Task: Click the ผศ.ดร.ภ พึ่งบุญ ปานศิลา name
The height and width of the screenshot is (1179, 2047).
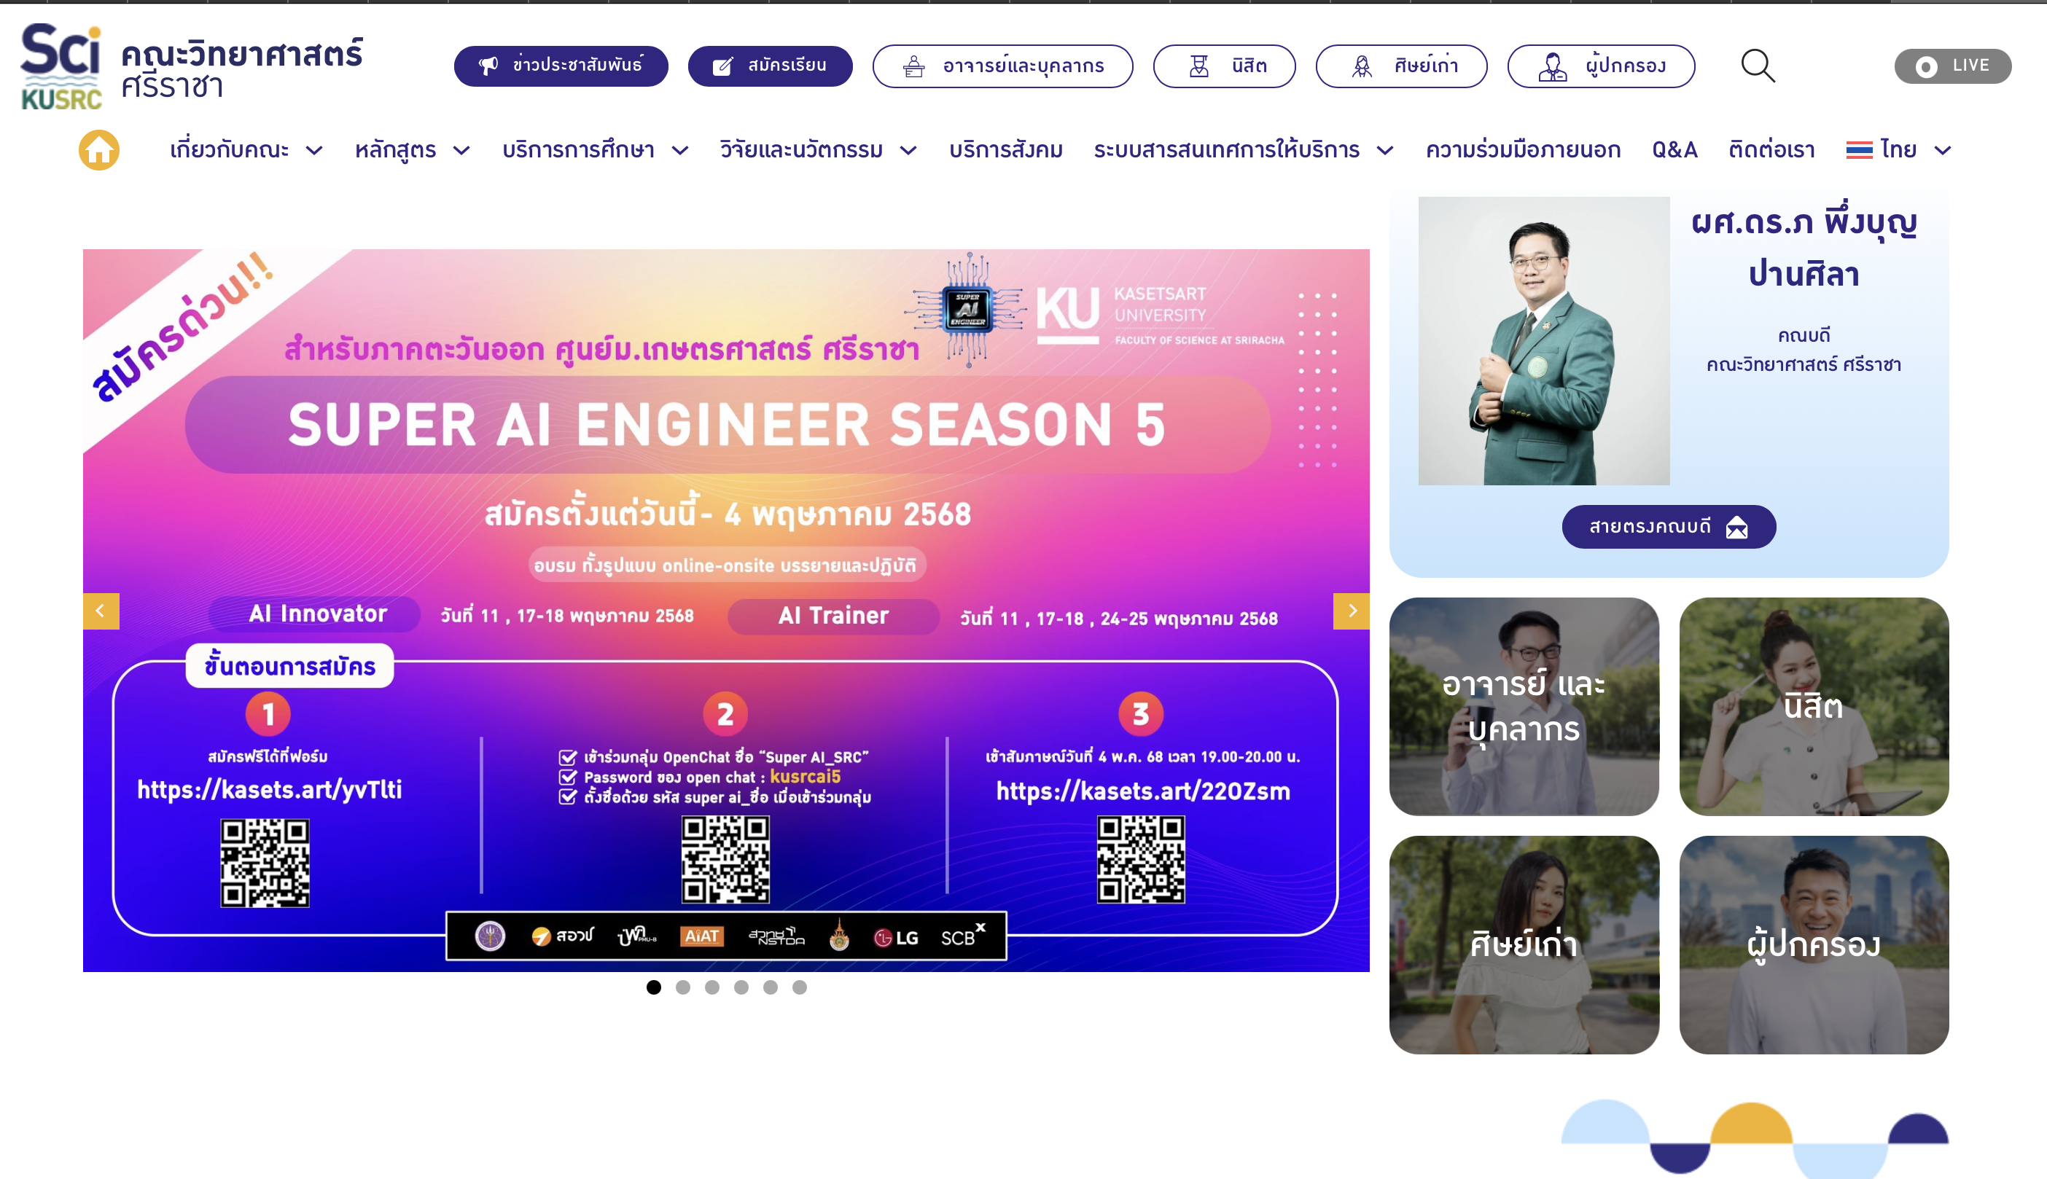Action: pyautogui.click(x=1804, y=248)
